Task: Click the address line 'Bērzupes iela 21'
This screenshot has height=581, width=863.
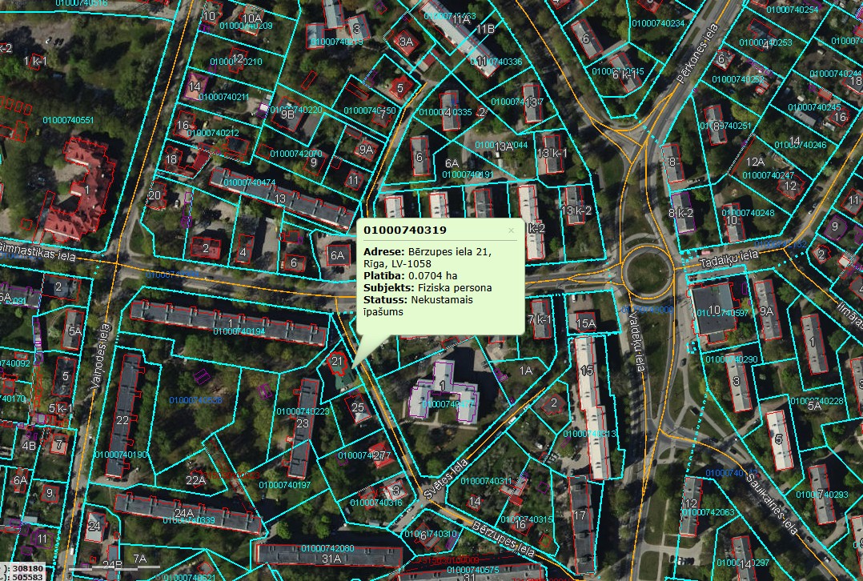Action: point(450,251)
